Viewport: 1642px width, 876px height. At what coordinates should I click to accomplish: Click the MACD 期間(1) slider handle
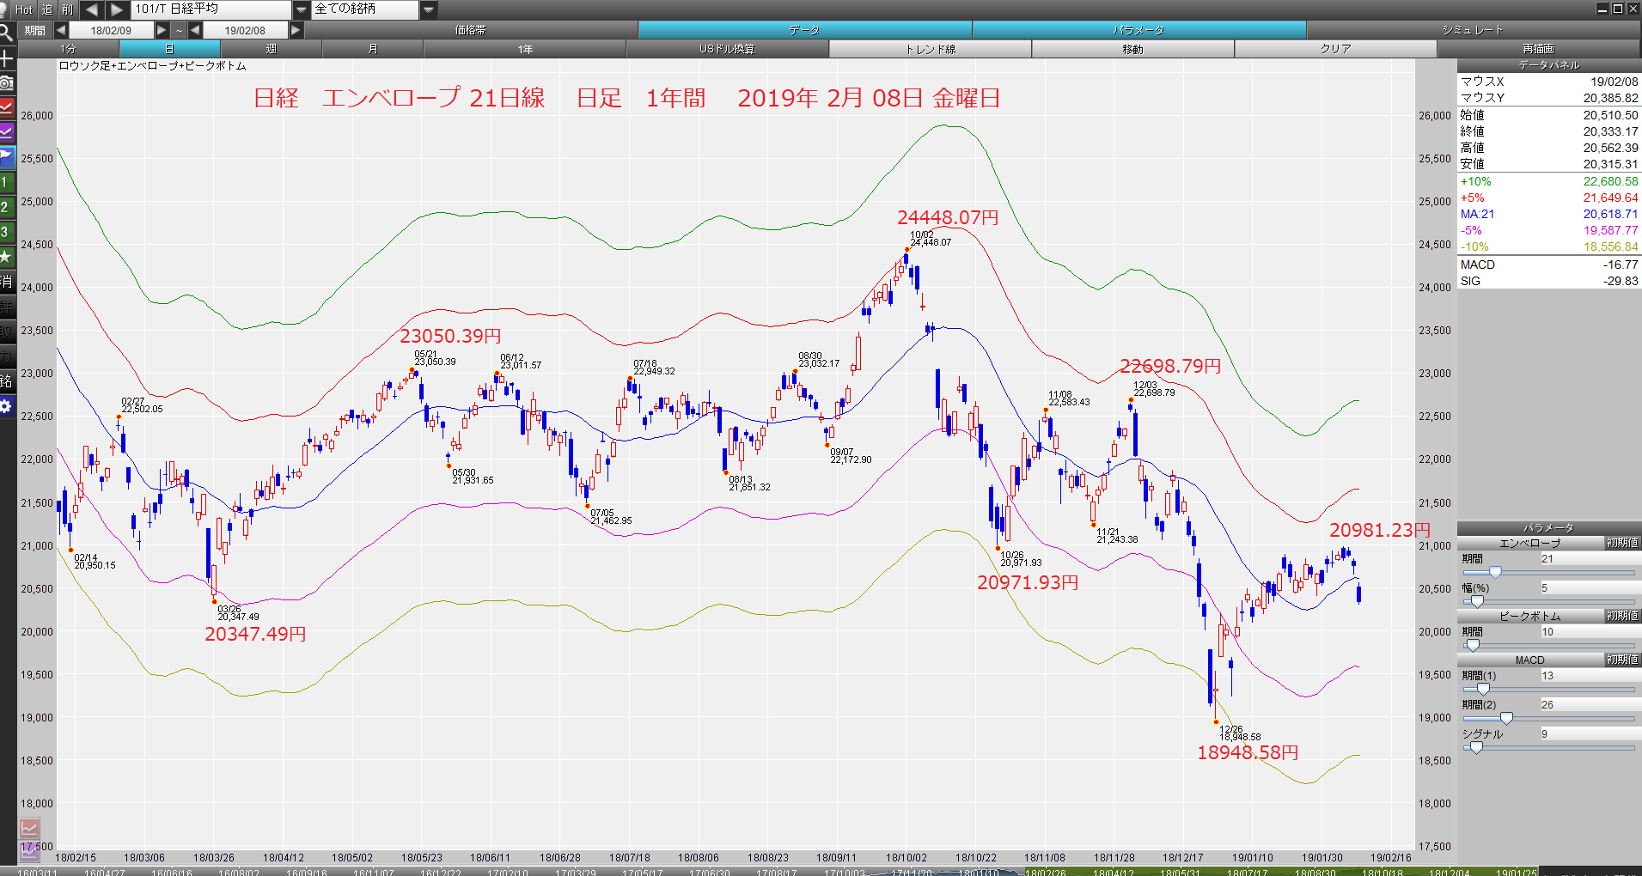[x=1483, y=689]
